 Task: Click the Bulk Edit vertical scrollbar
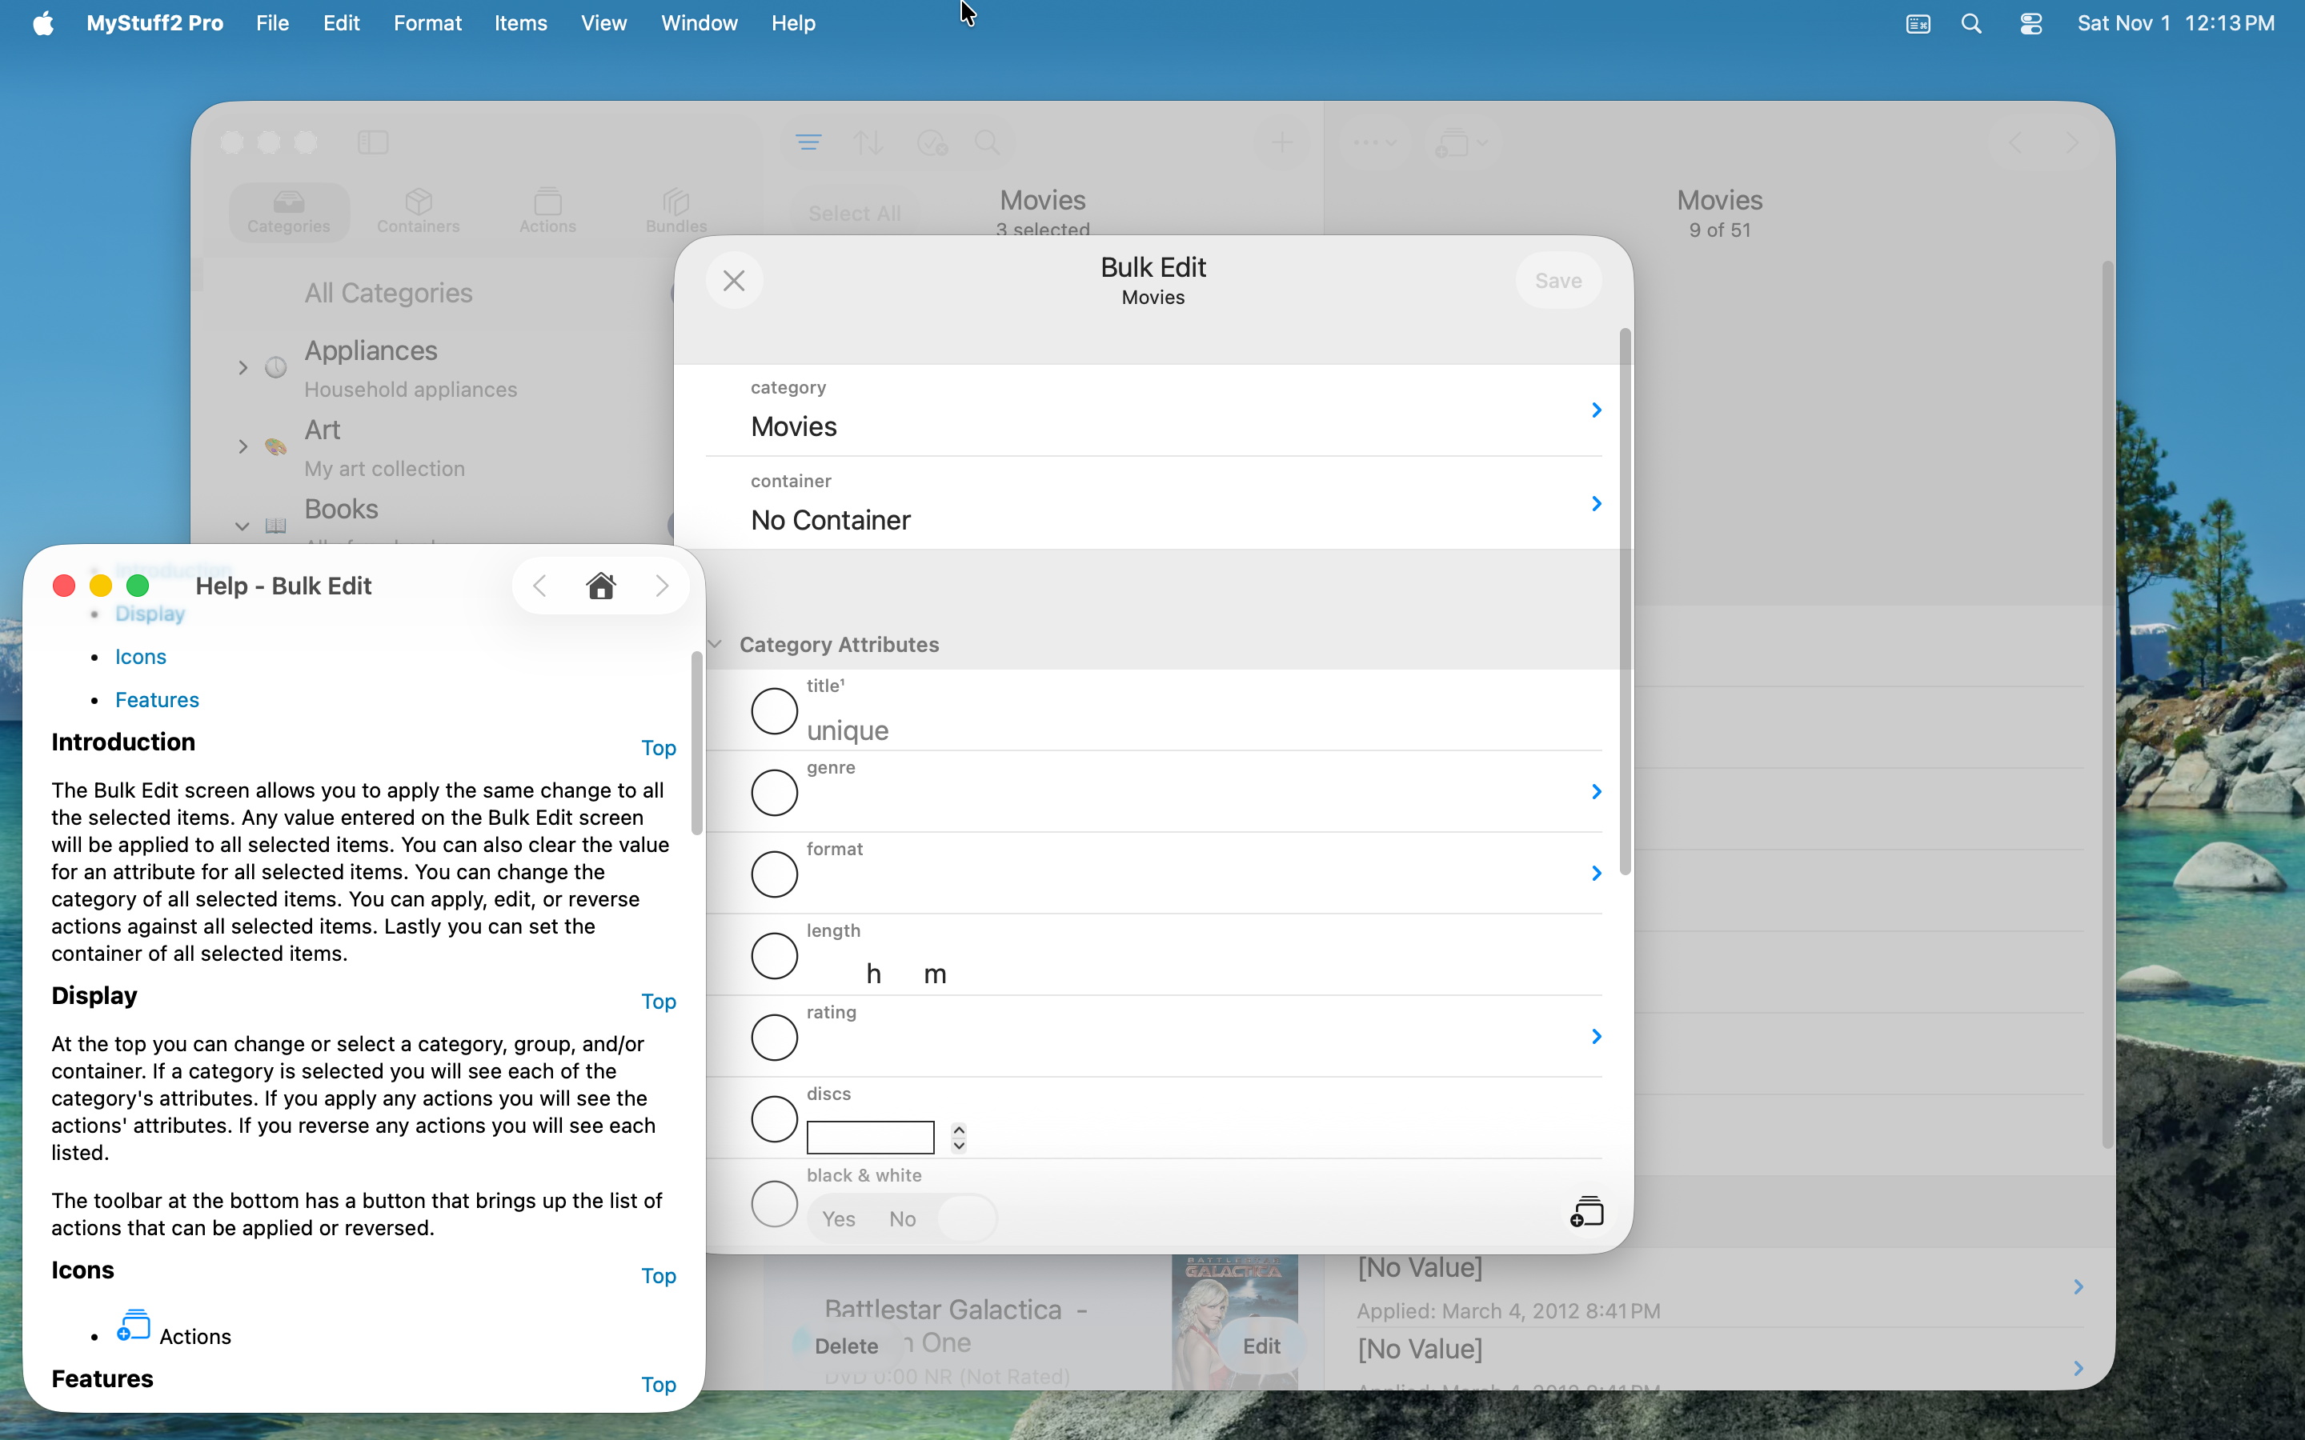1625,601
